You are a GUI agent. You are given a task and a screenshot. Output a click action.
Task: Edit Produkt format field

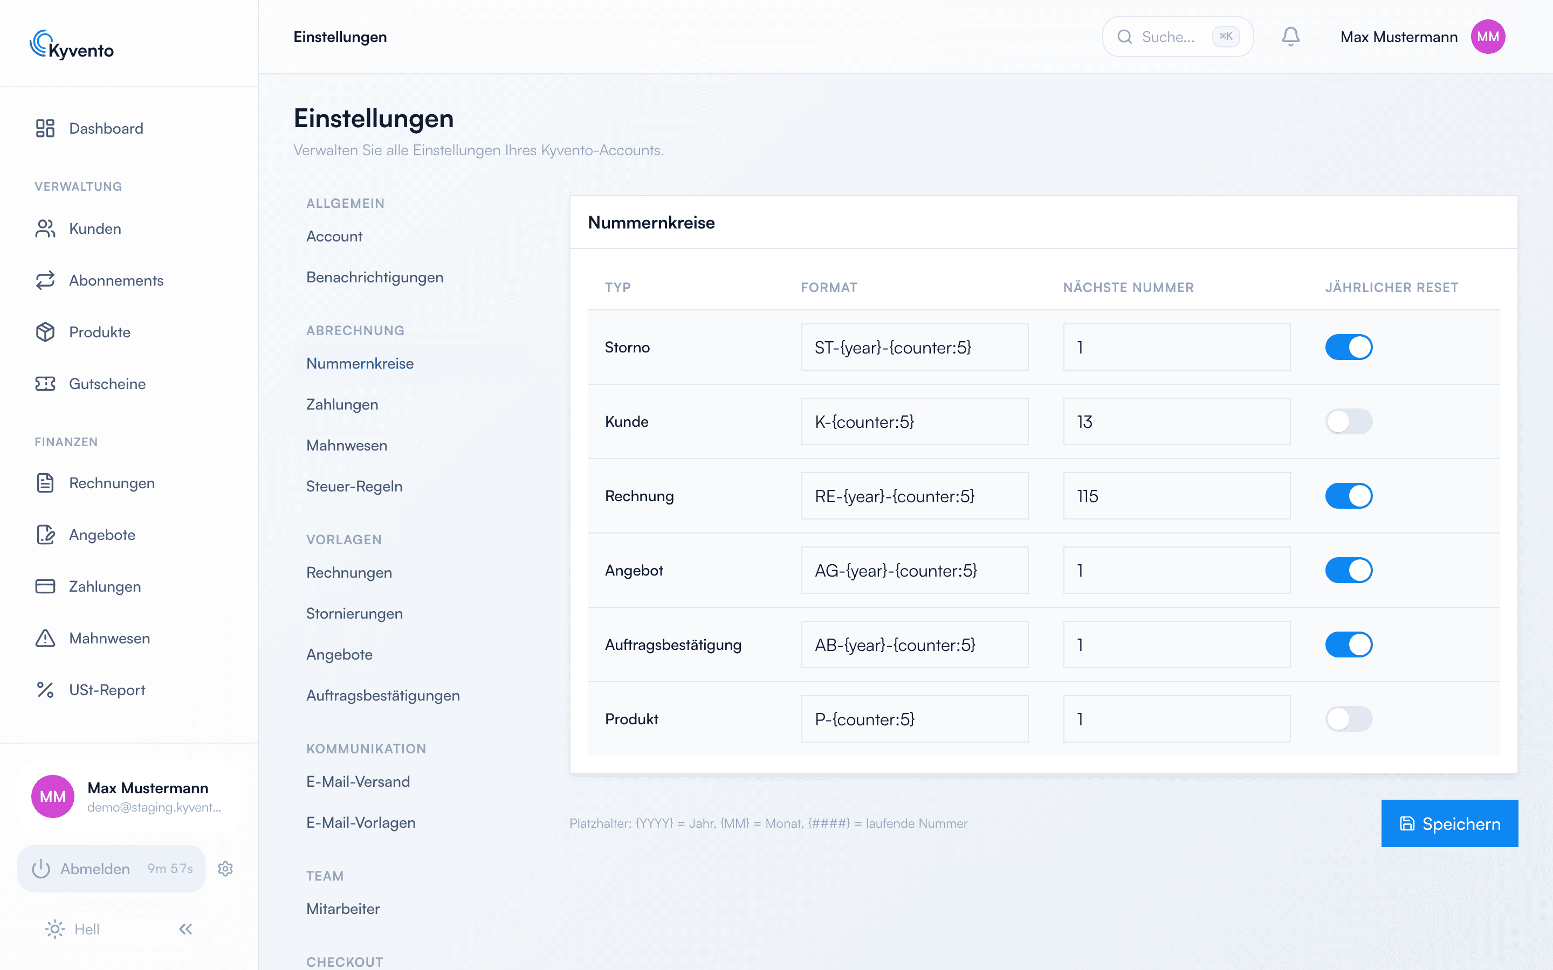point(915,719)
